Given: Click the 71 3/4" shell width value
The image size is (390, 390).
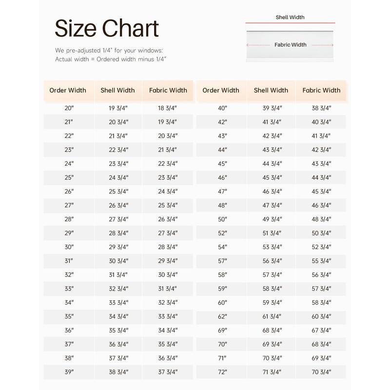Looking at the screenshot, I should [272, 372].
